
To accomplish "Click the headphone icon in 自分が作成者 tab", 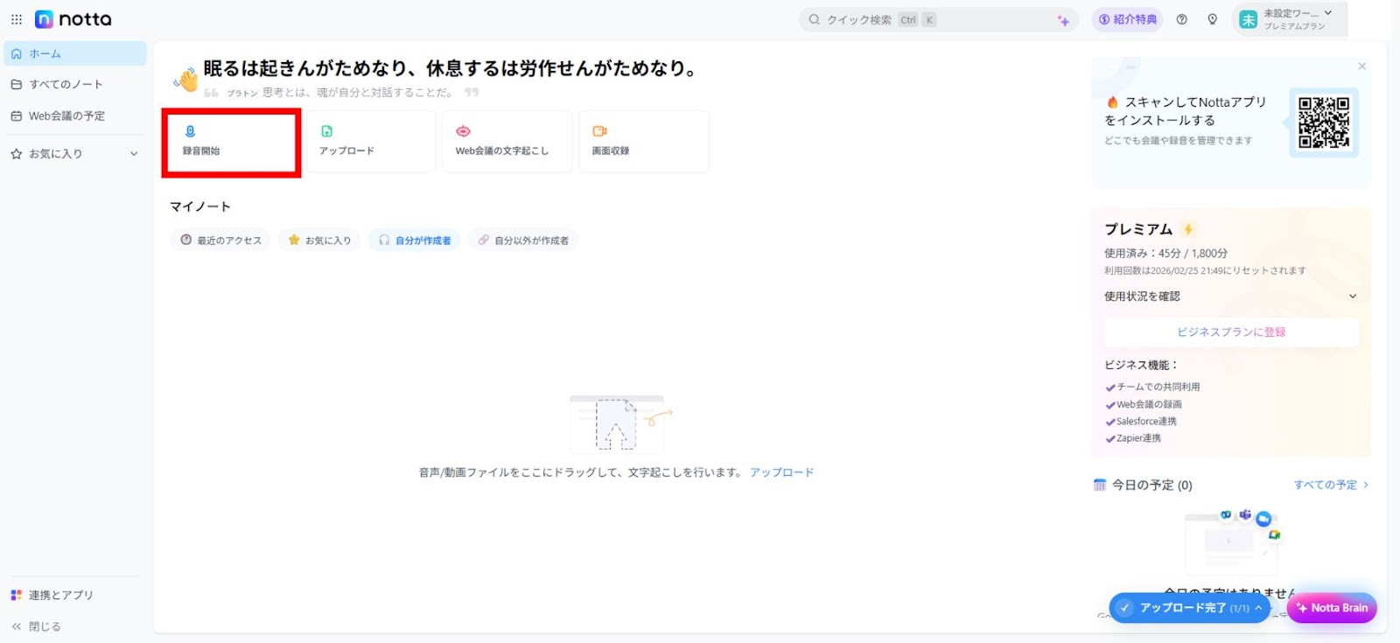I will pyautogui.click(x=384, y=240).
